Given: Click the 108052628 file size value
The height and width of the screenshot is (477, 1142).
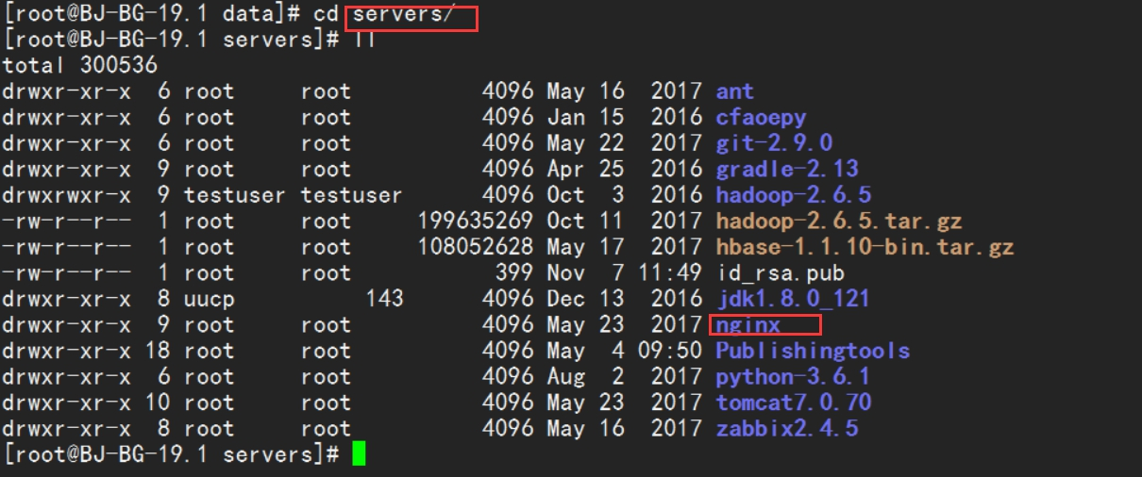Looking at the screenshot, I should click(476, 247).
